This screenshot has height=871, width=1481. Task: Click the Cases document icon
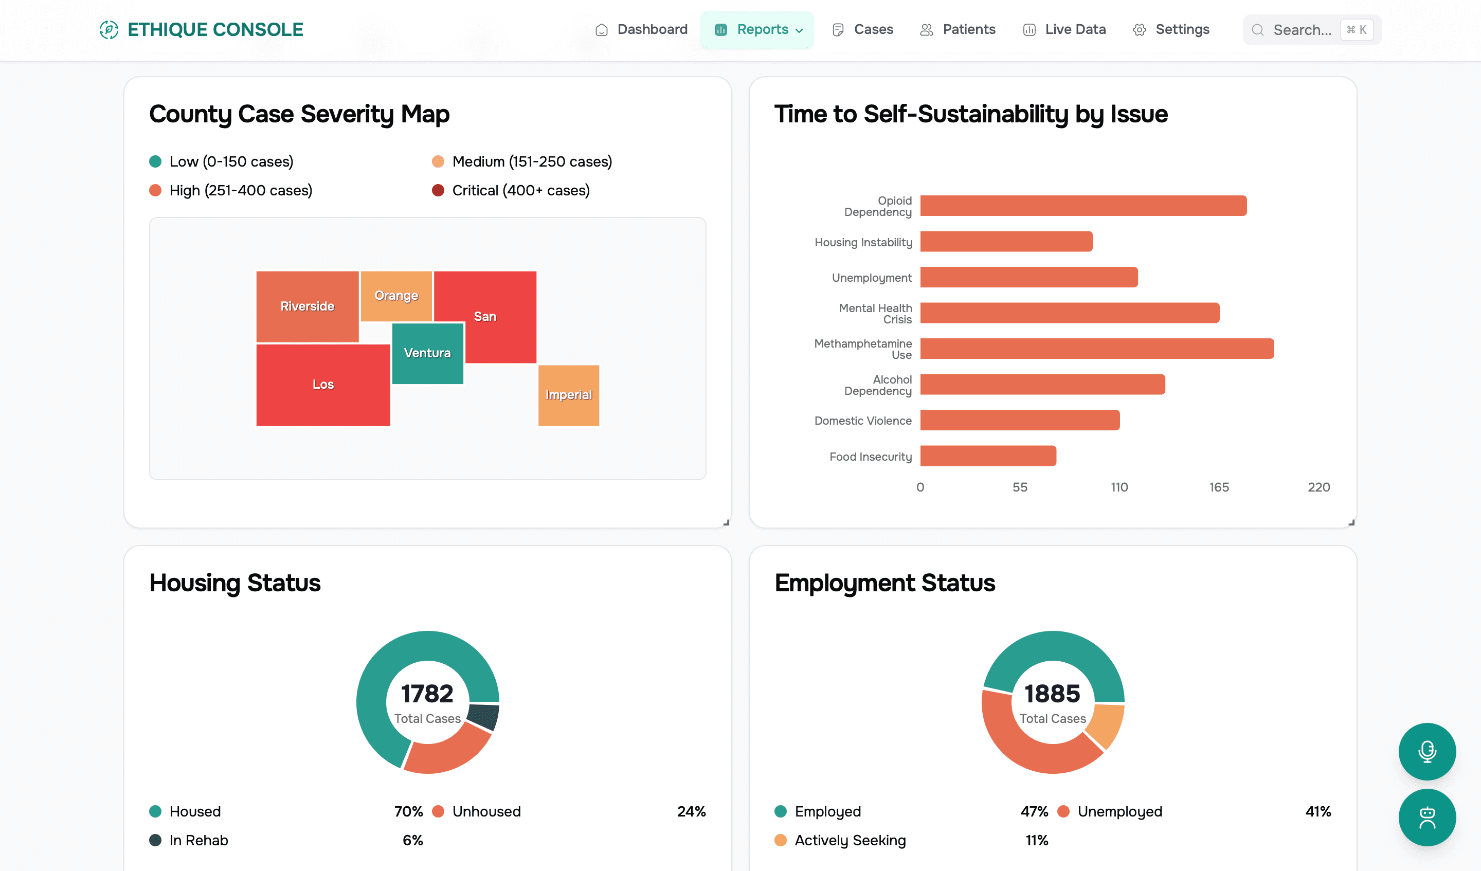(838, 29)
